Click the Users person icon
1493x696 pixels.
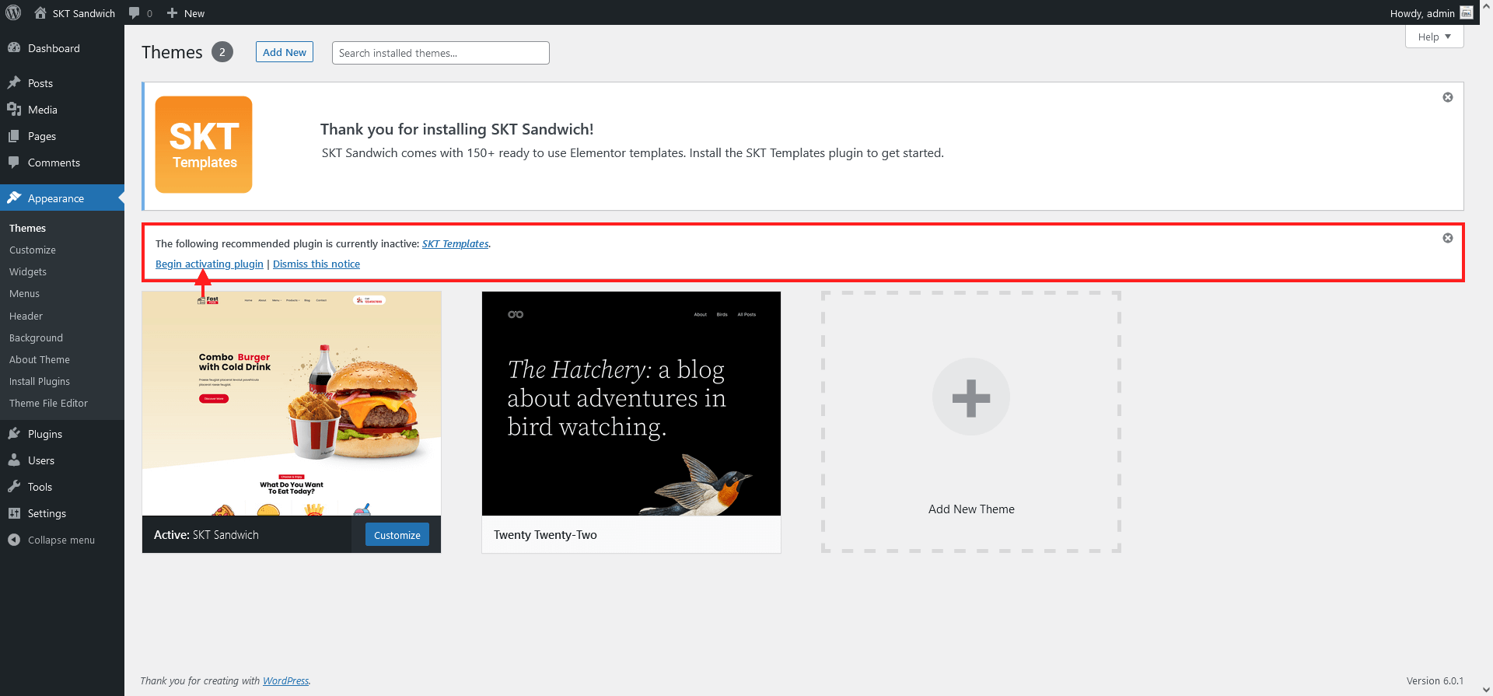(x=14, y=460)
